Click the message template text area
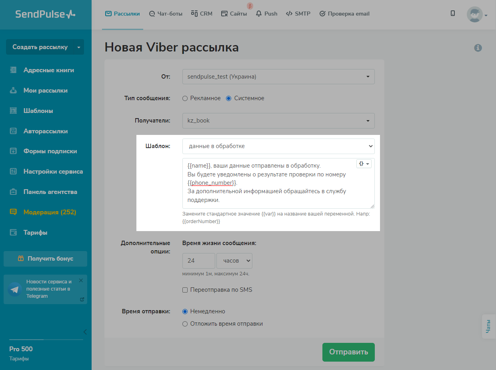 point(278,183)
